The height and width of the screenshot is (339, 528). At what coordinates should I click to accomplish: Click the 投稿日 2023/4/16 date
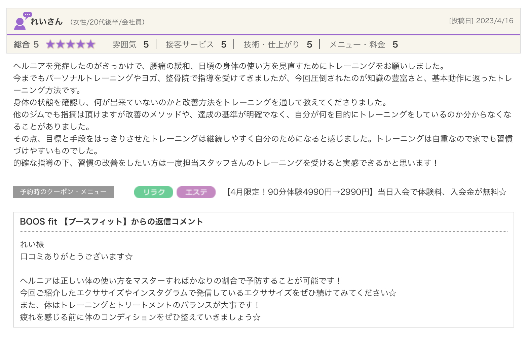click(x=481, y=21)
